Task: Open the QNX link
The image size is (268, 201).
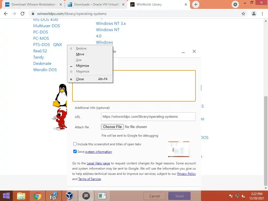Action: click(x=57, y=45)
